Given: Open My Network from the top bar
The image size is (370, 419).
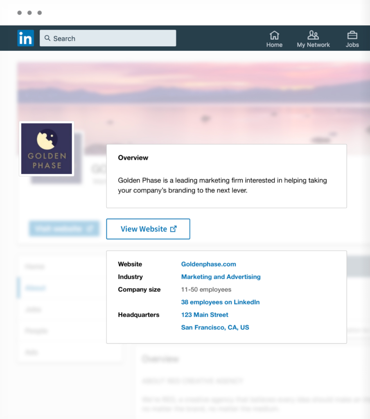Looking at the screenshot, I should pos(313,39).
